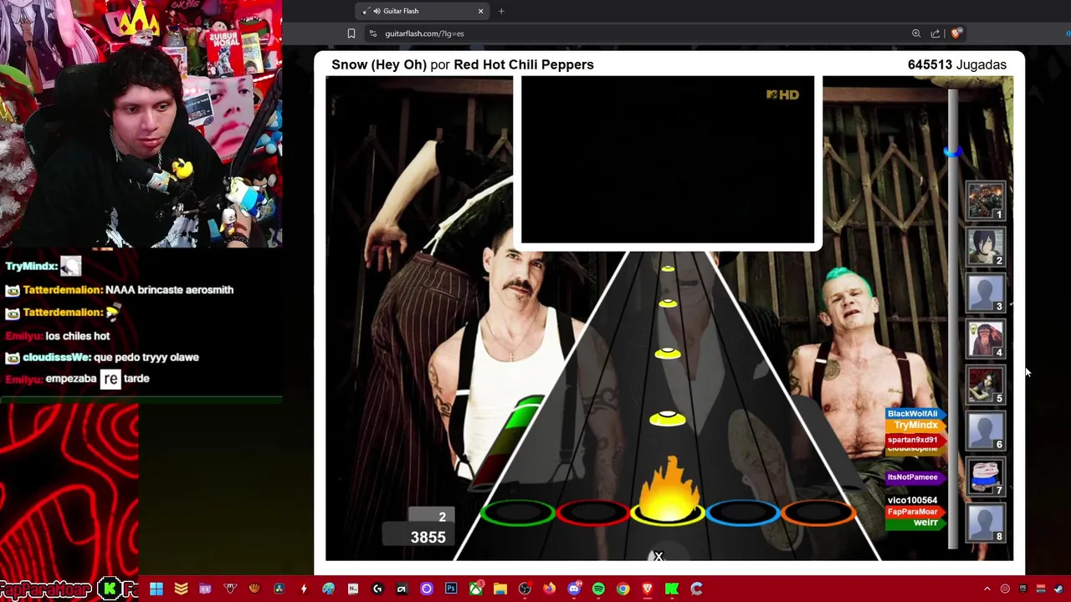Image resolution: width=1071 pixels, height=602 pixels.
Task: Select player 5 avatar in the ranking
Action: point(985,385)
